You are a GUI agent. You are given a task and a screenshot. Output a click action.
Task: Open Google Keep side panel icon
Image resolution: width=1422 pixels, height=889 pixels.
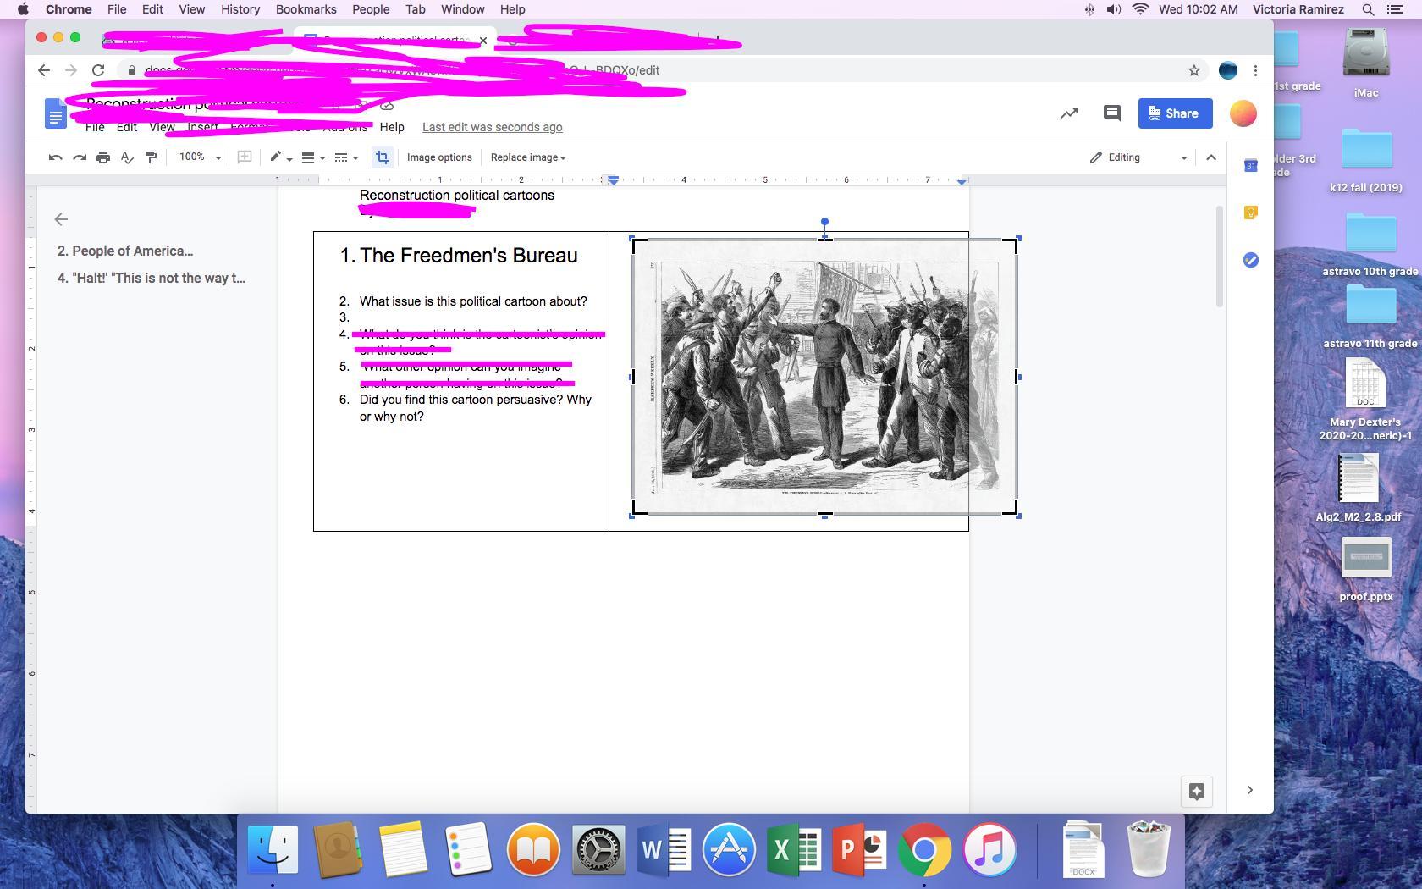coord(1251,213)
